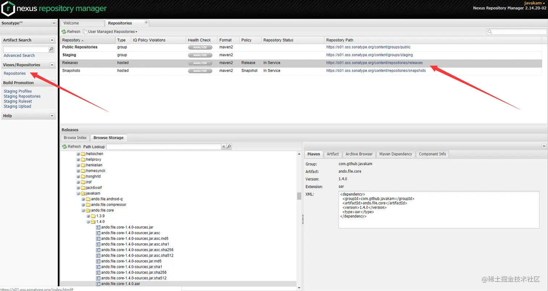Select the Browse Storage tab
The width and height of the screenshot is (548, 291).
(108, 138)
